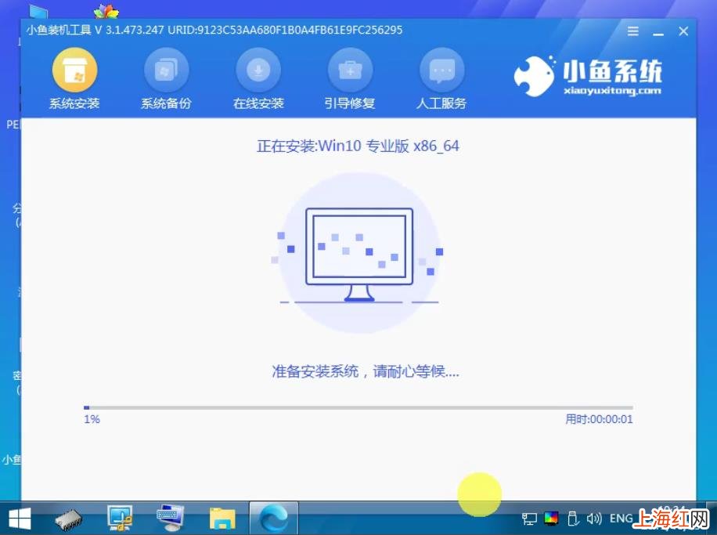Switch to 系统备份 system backup

pyautogui.click(x=166, y=80)
